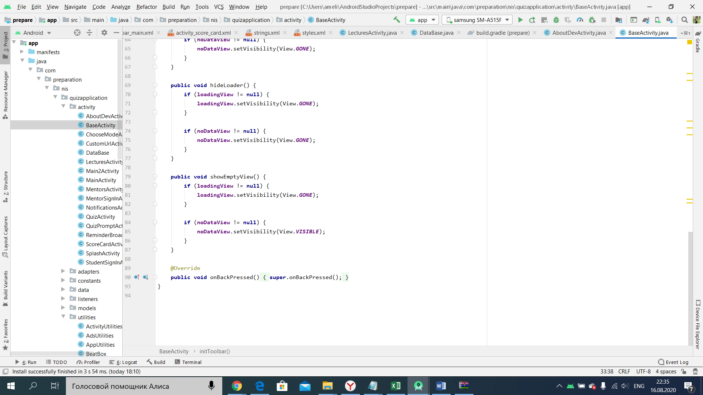Switch to the LecturesActivity.java tab
Image resolution: width=703 pixels, height=395 pixels.
tap(372, 33)
